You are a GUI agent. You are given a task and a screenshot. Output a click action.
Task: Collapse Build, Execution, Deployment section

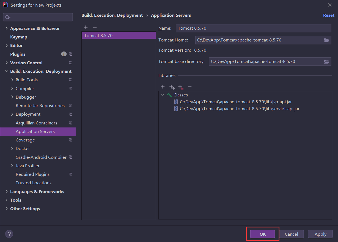click(7, 71)
